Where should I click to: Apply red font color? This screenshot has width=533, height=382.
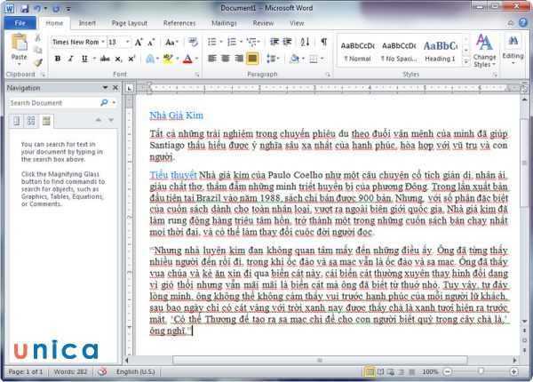click(x=187, y=59)
